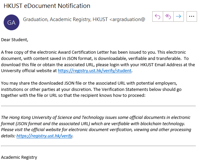Reply to the eDocument notification email
202x165 pixels.
point(158,16)
